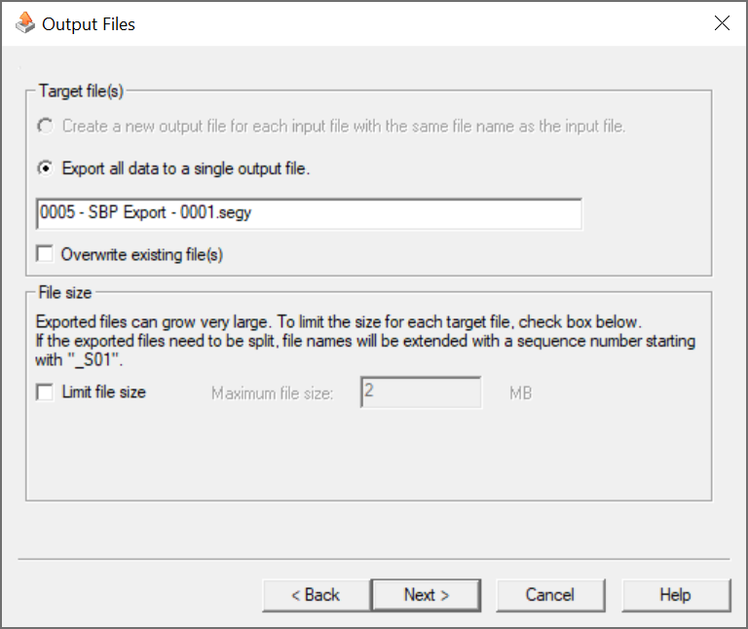Click the Maximum file size label text
The height and width of the screenshot is (629, 748).
(x=273, y=393)
